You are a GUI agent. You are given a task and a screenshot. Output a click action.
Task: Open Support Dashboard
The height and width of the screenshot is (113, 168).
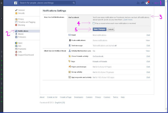pyautogui.click(x=26, y=55)
